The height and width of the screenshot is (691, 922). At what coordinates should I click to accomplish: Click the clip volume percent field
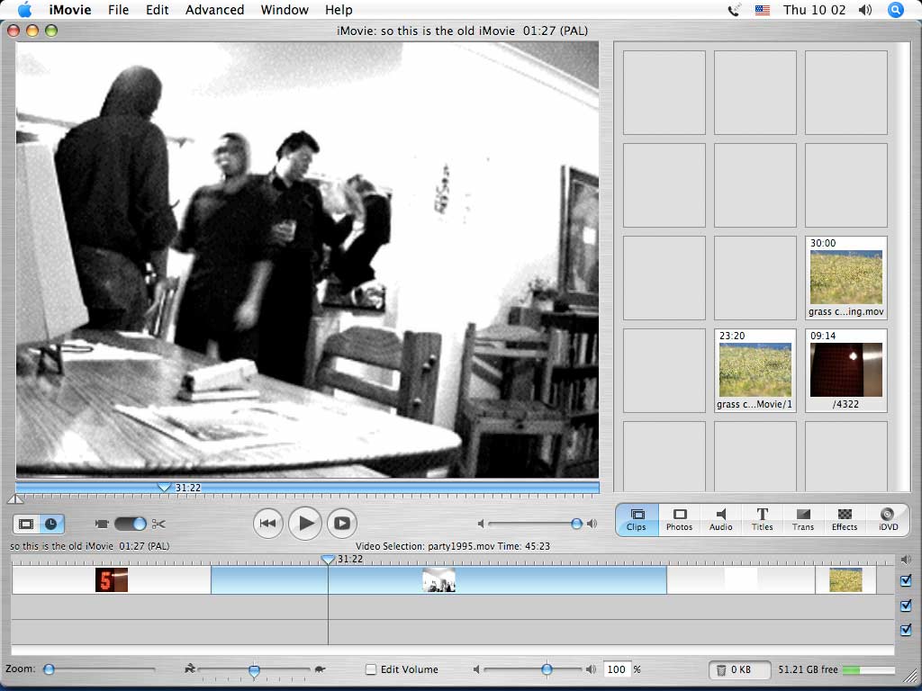616,669
